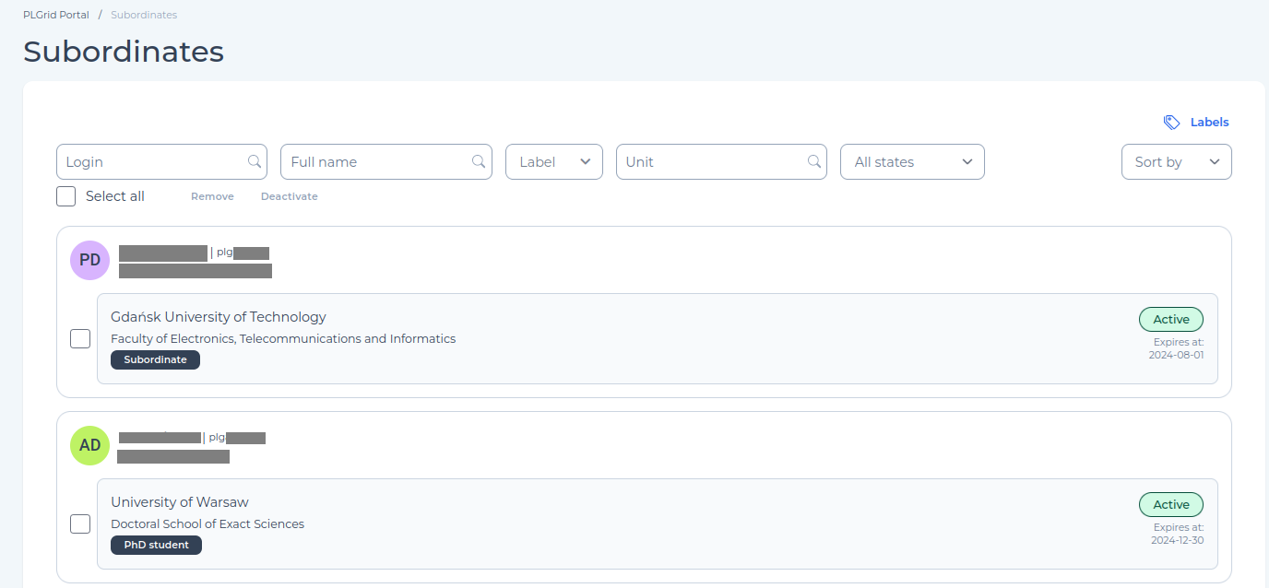The height and width of the screenshot is (588, 1269).
Task: Click the Remove button
Action: tap(212, 196)
